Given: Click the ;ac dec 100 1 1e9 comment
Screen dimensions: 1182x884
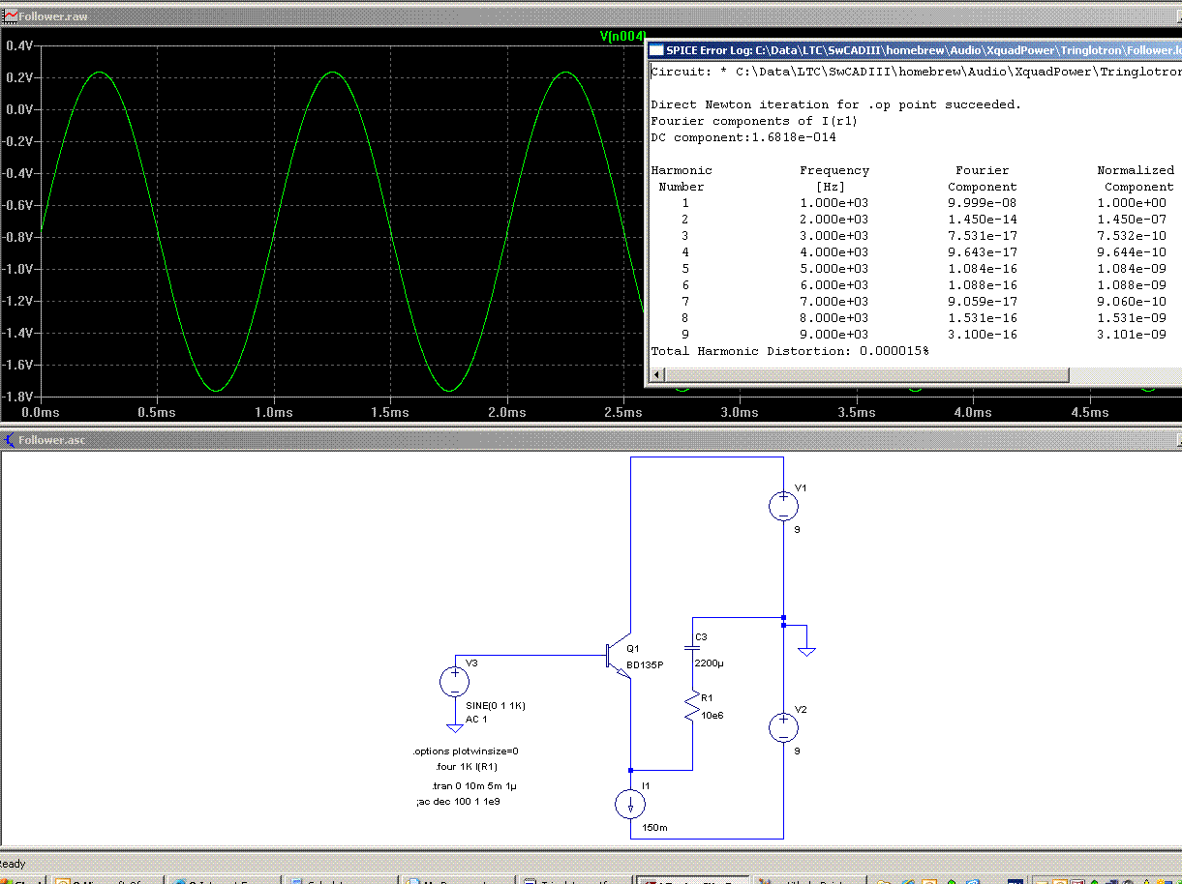Looking at the screenshot, I should click(x=458, y=801).
